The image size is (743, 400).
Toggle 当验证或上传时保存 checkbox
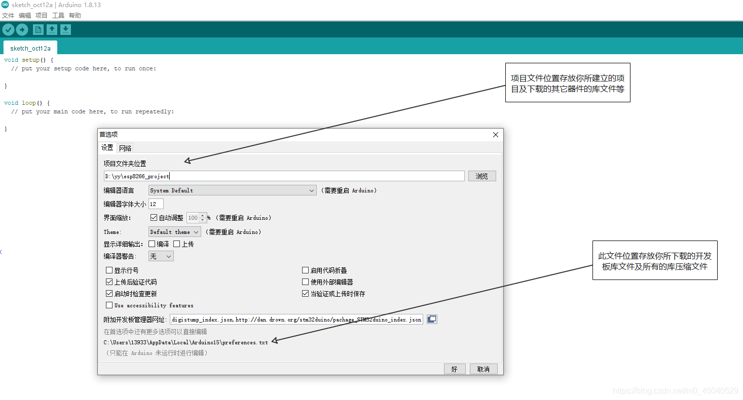coord(306,294)
